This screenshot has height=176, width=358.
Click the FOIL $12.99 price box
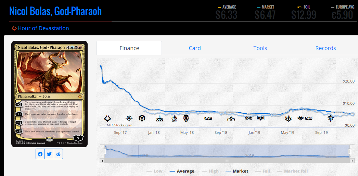click(304, 12)
